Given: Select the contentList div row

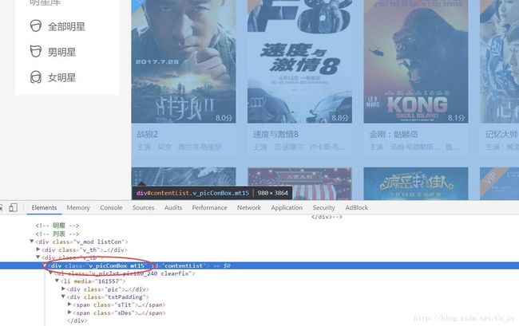Looking at the screenshot, I should pos(259,265).
